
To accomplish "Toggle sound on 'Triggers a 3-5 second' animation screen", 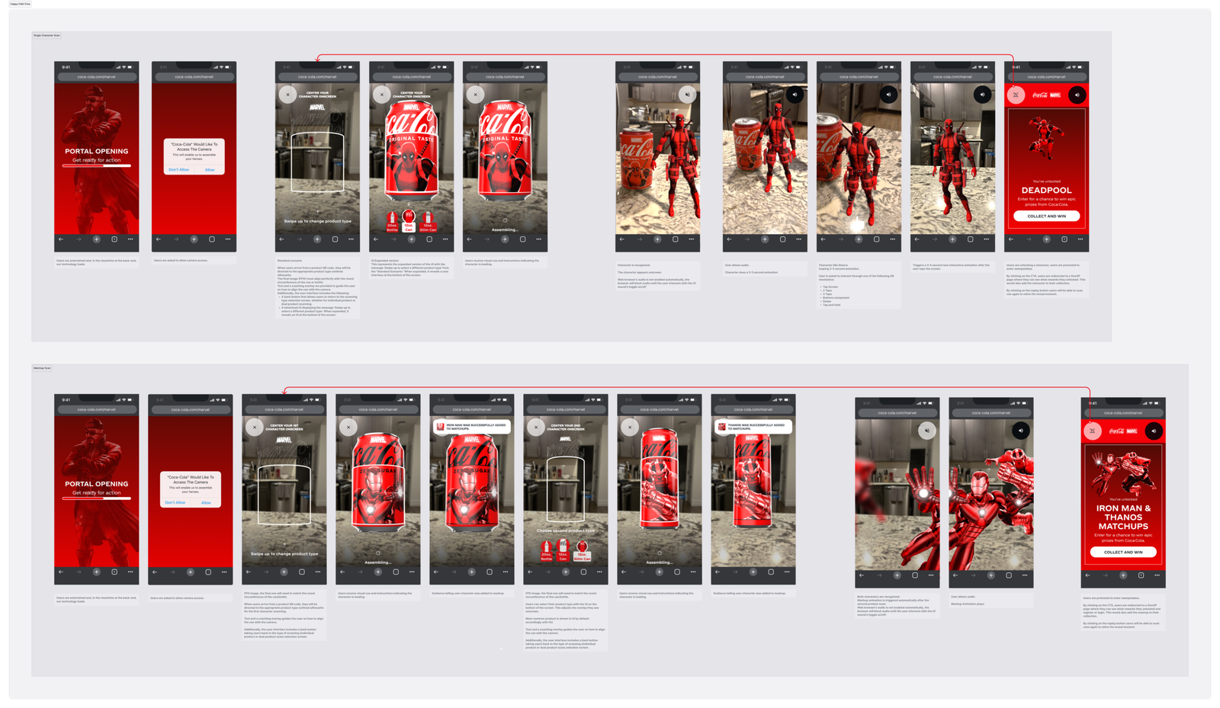I will click(x=982, y=95).
